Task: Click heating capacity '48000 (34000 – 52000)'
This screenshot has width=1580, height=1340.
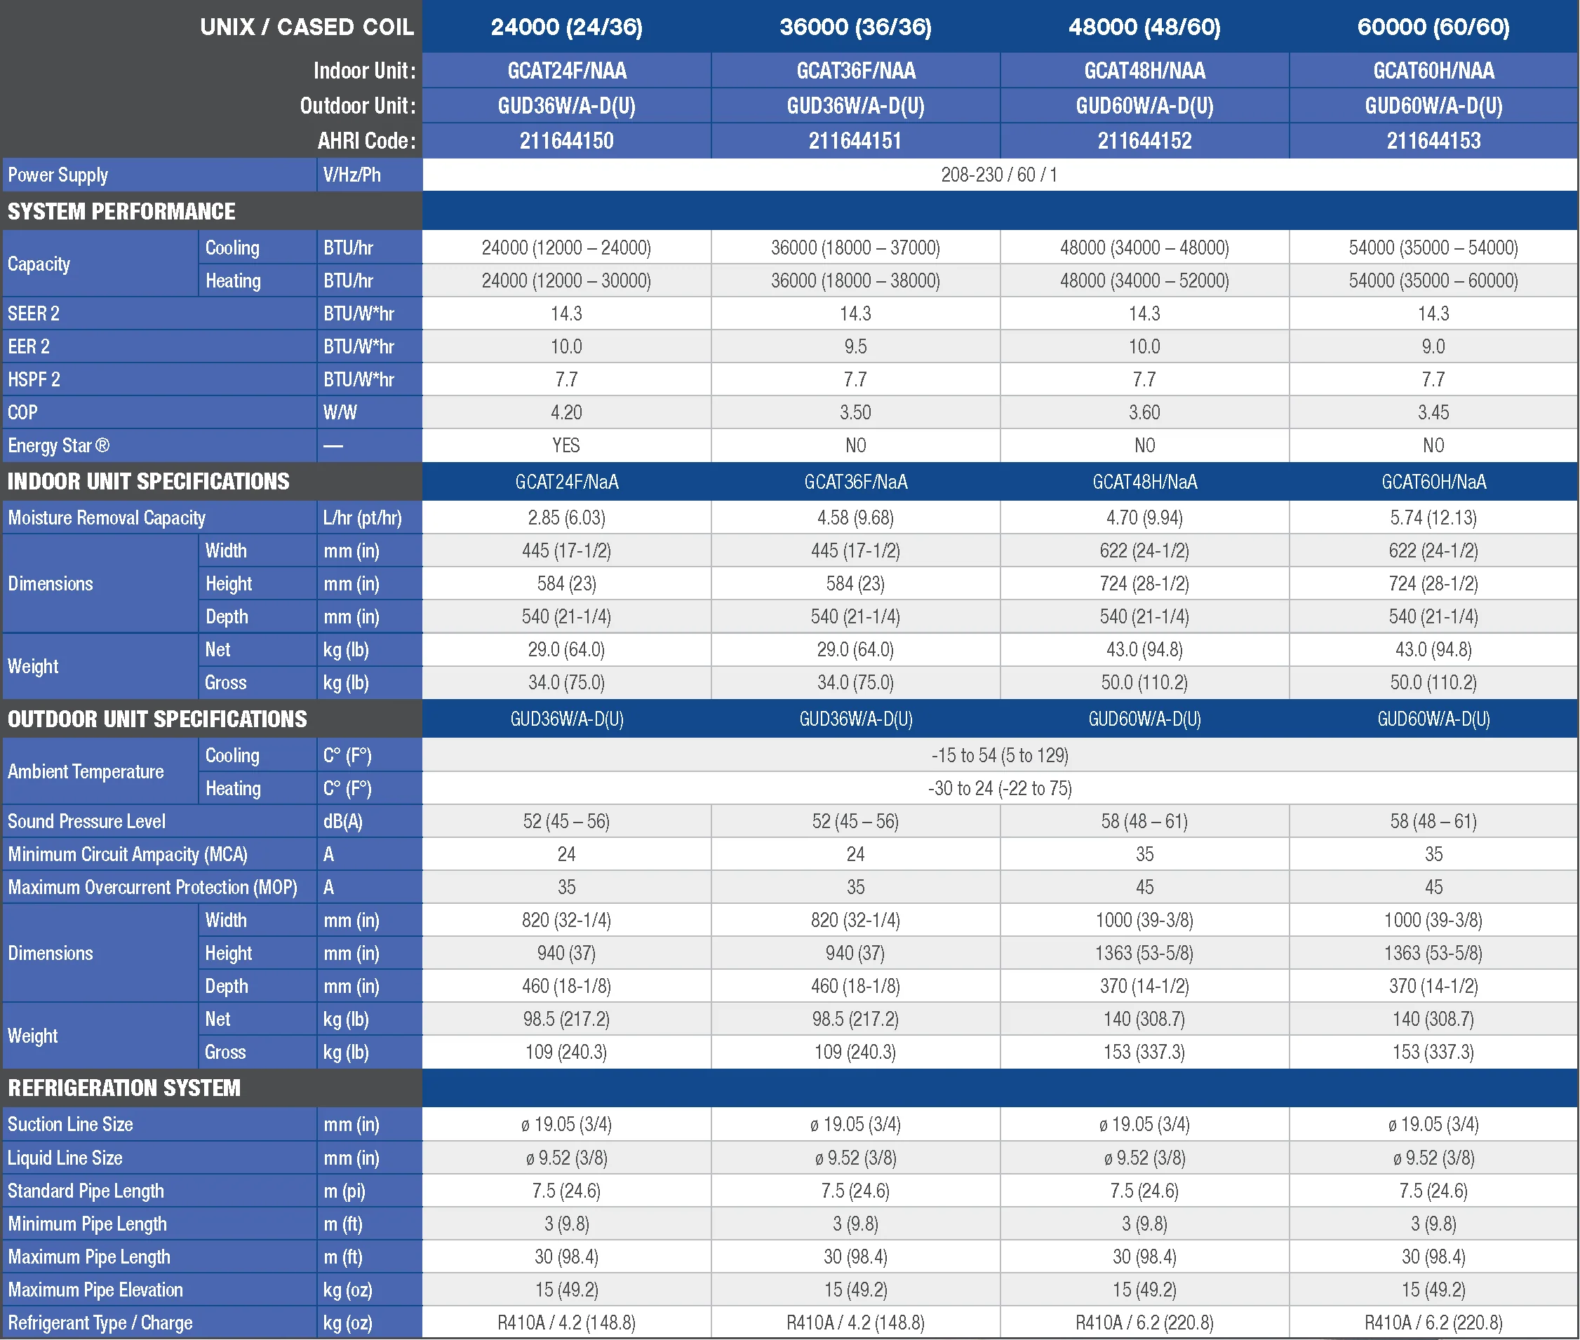Action: tap(1144, 281)
